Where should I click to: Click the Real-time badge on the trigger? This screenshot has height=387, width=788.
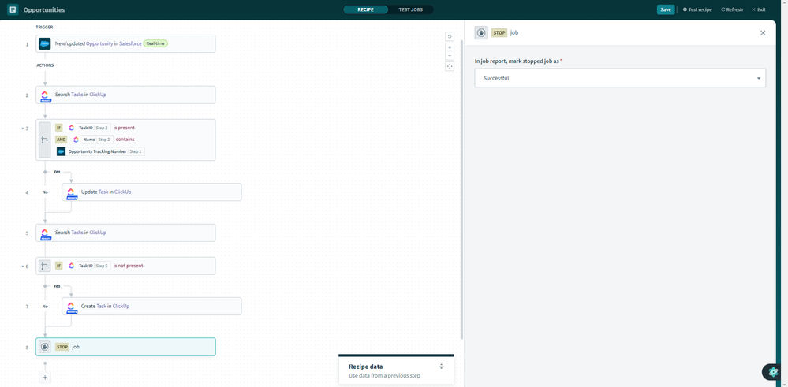coord(156,43)
